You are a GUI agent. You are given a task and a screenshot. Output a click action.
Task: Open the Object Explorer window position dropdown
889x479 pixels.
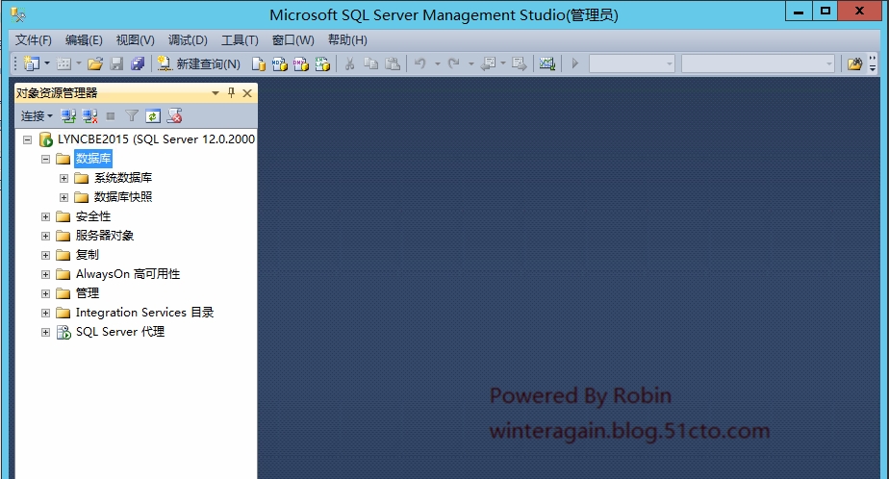216,93
